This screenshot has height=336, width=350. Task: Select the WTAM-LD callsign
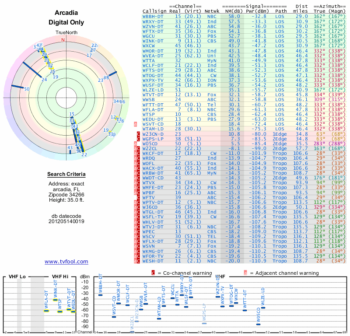point(153,129)
